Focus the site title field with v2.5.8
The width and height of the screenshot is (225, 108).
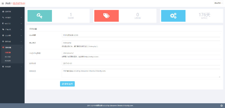pyautogui.click(x=141, y=35)
